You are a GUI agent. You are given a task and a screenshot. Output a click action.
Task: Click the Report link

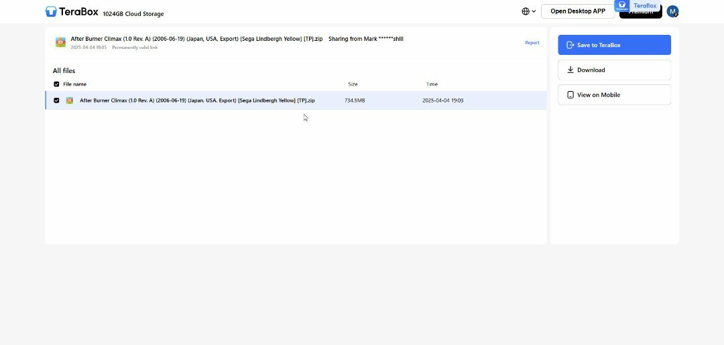pyautogui.click(x=532, y=43)
